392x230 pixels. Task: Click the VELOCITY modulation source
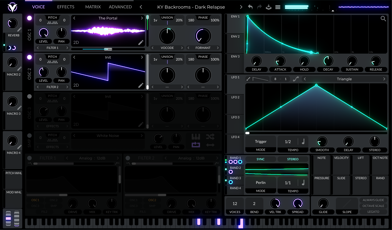[x=341, y=165]
